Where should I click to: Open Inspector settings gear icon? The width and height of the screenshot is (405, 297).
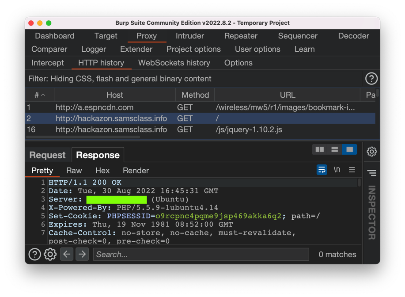coord(371,152)
